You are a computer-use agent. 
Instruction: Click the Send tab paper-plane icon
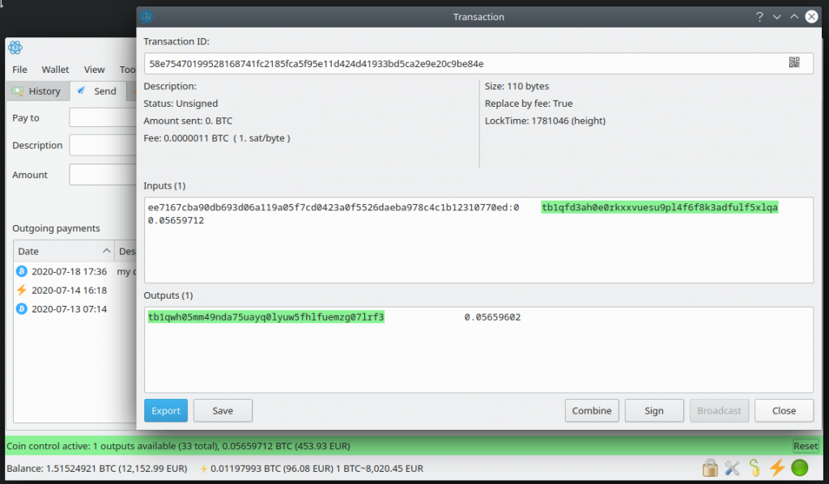click(x=81, y=91)
